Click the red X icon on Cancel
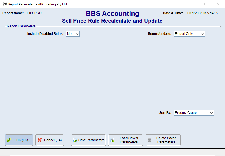The image size is (225, 156). pos(40,140)
